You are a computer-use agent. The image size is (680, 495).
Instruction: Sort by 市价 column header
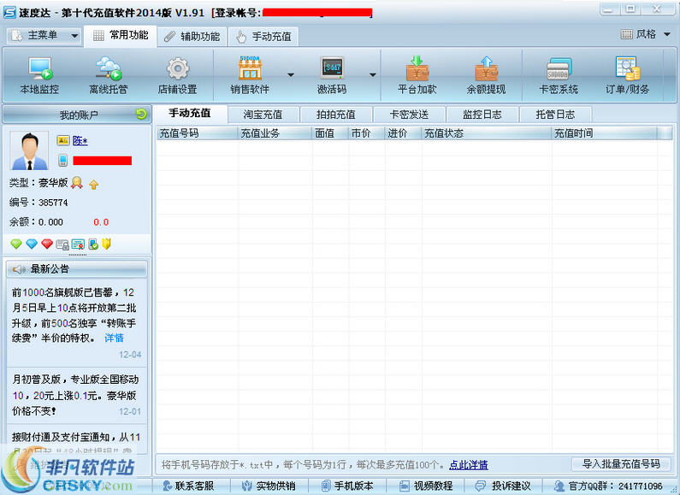click(x=367, y=133)
